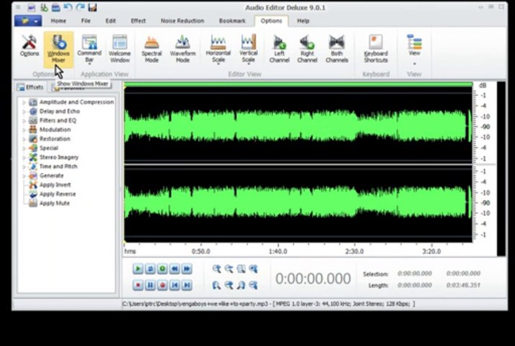Jump to end with skip-to-end button
Screen dimensions: 515x346
(x=187, y=285)
